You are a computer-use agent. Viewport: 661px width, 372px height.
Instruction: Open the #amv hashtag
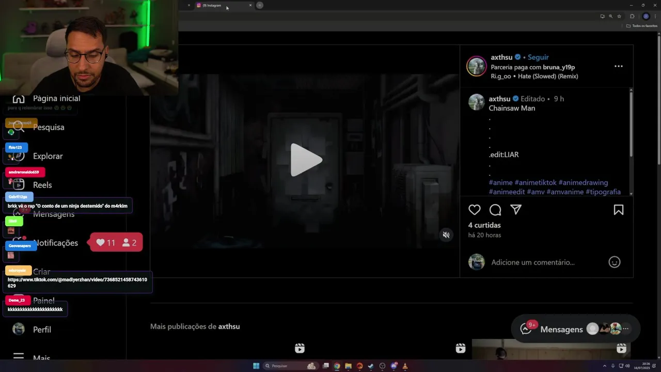coord(536,192)
